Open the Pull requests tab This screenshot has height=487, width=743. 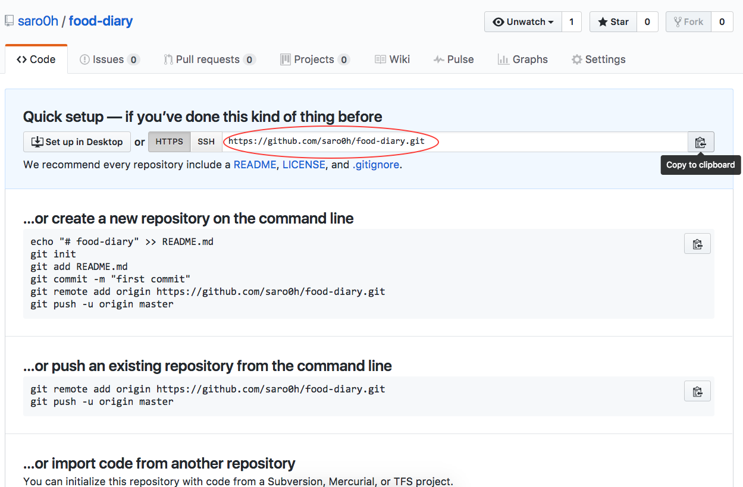(x=209, y=59)
